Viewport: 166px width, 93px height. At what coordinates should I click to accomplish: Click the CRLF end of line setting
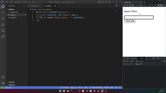[86, 88]
